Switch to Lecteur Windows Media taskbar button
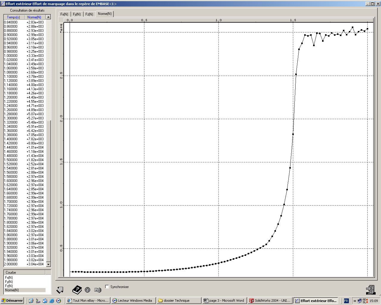This screenshot has width=381, height=305. click(133, 301)
